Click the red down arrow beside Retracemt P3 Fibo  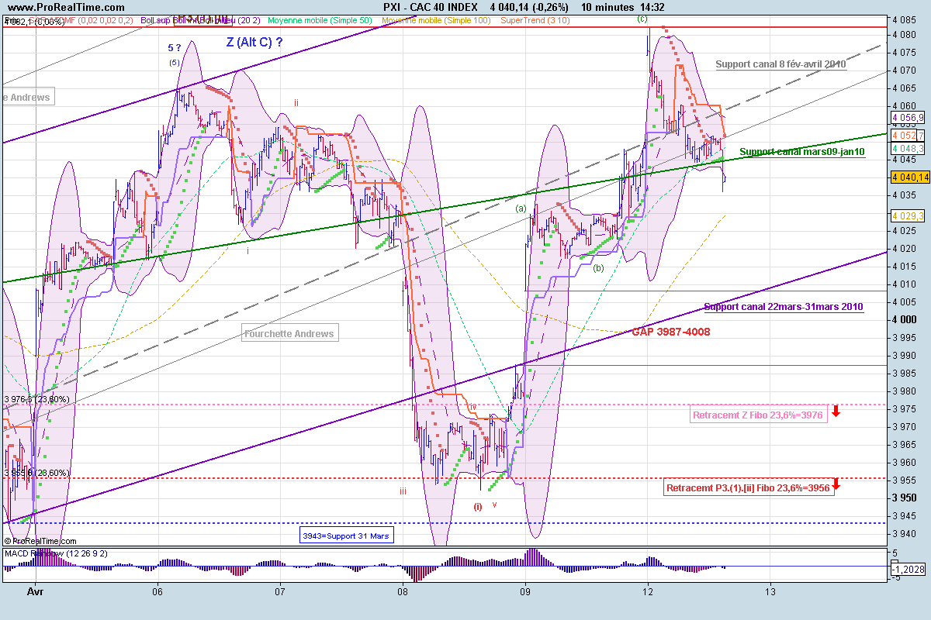[836, 485]
